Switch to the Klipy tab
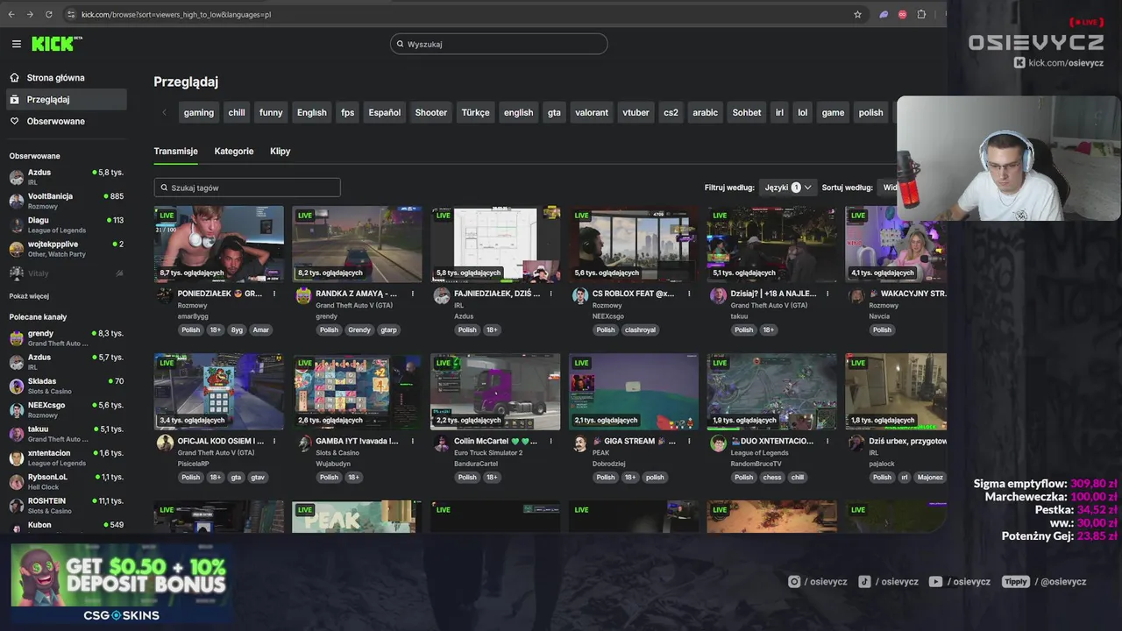This screenshot has width=1122, height=631. [x=280, y=151]
